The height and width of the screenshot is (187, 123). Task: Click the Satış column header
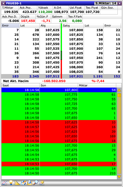(x=73, y=26)
